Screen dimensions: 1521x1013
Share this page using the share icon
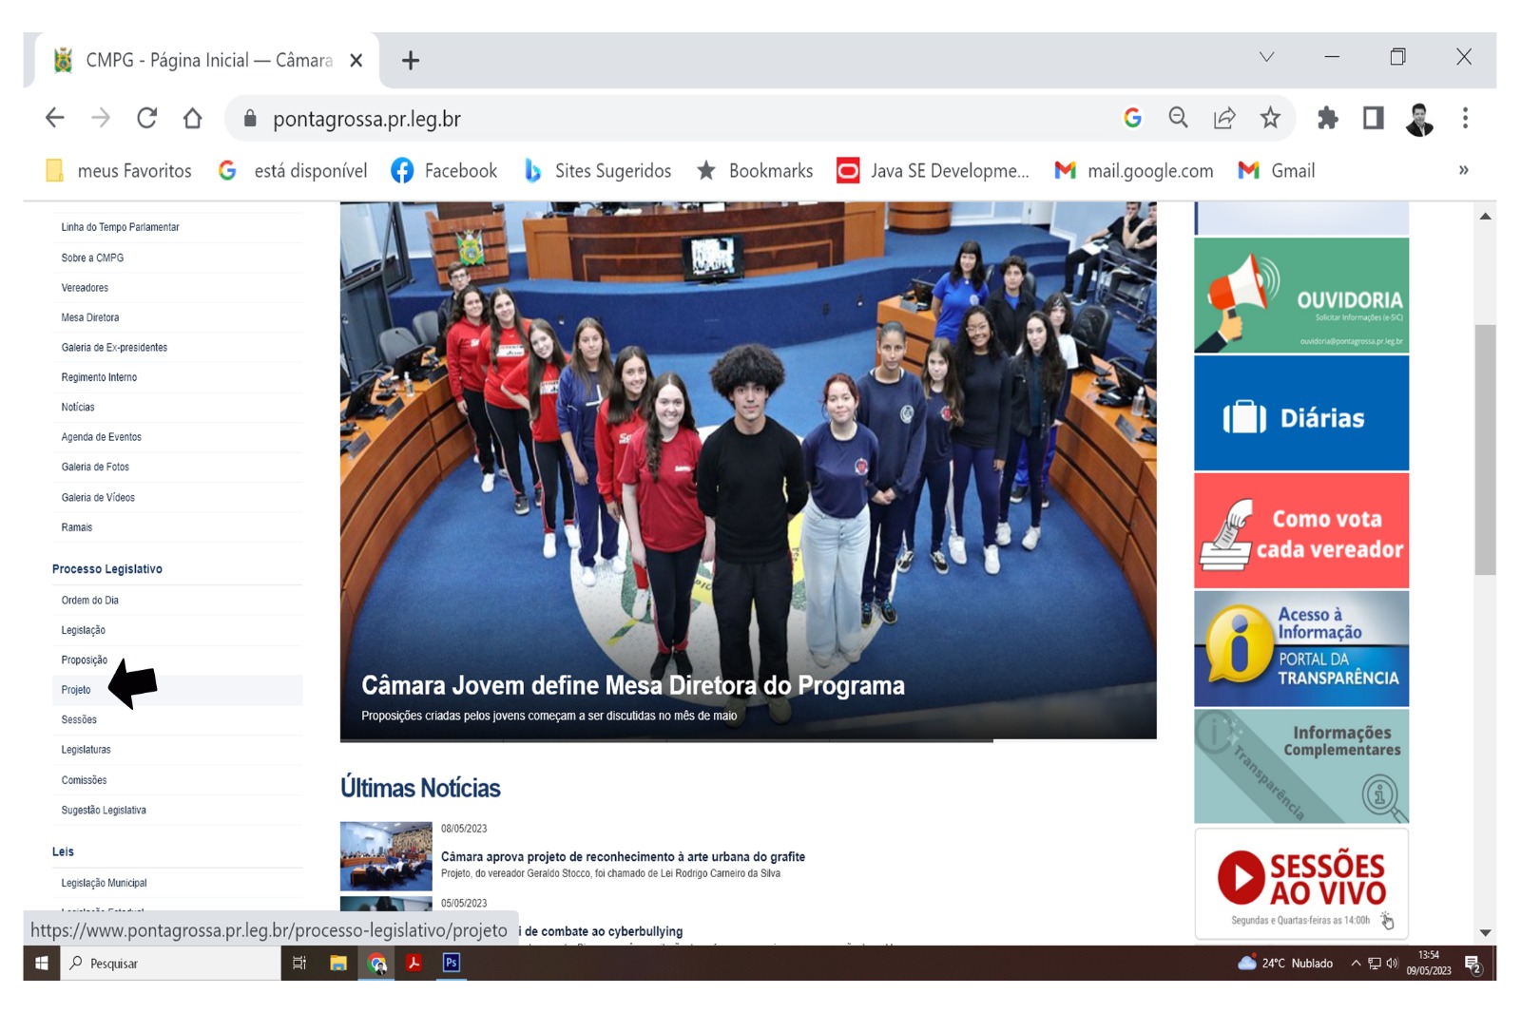point(1224,118)
